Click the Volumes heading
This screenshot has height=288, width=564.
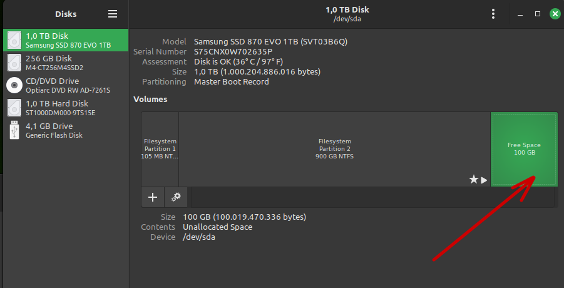(x=150, y=100)
